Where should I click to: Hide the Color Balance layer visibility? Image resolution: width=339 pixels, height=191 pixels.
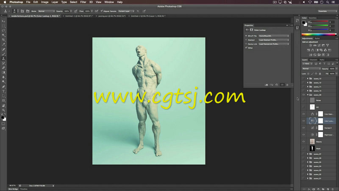point(303,114)
